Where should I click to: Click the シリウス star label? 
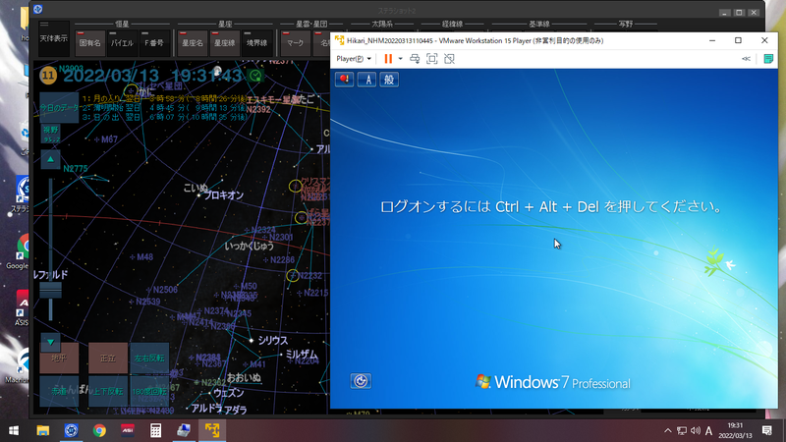(273, 340)
